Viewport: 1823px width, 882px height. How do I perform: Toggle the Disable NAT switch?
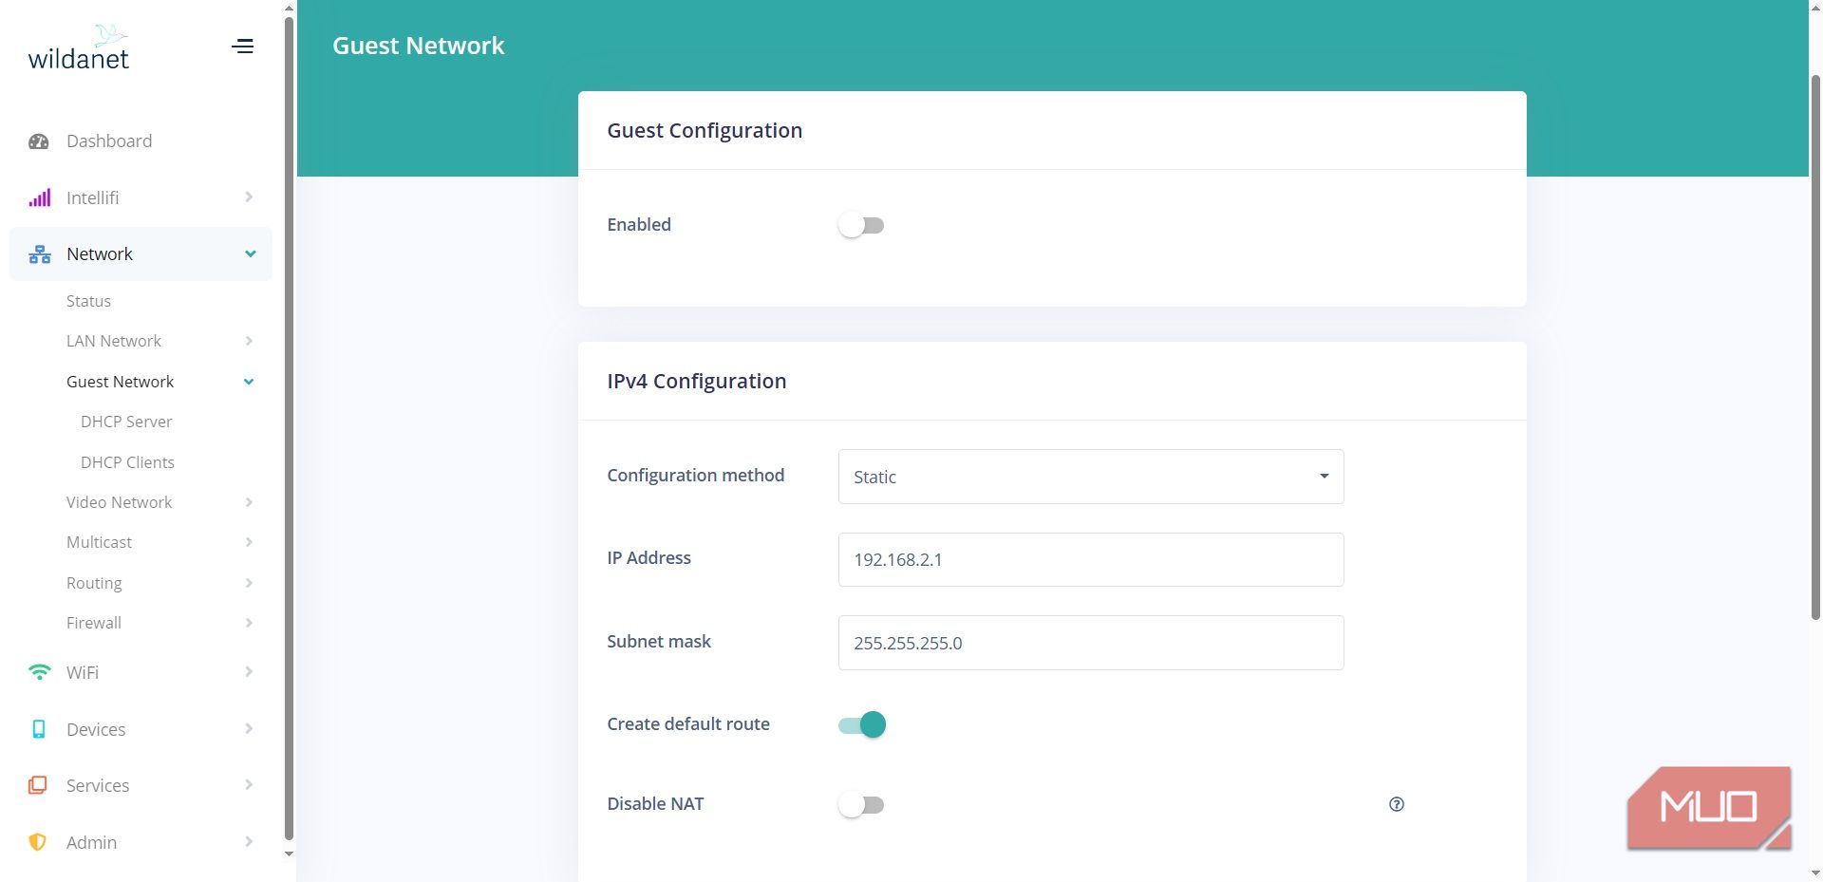(x=861, y=805)
